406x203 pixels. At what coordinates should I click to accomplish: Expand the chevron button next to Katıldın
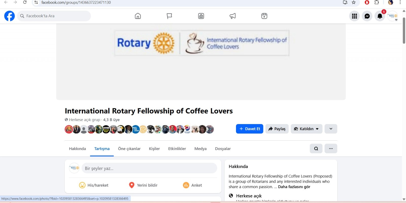pos(331,129)
